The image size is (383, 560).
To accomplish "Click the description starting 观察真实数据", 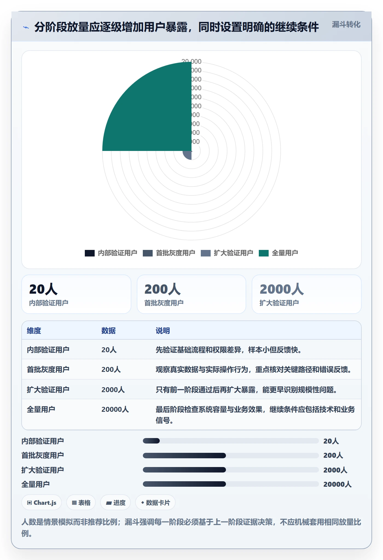I will (254, 369).
